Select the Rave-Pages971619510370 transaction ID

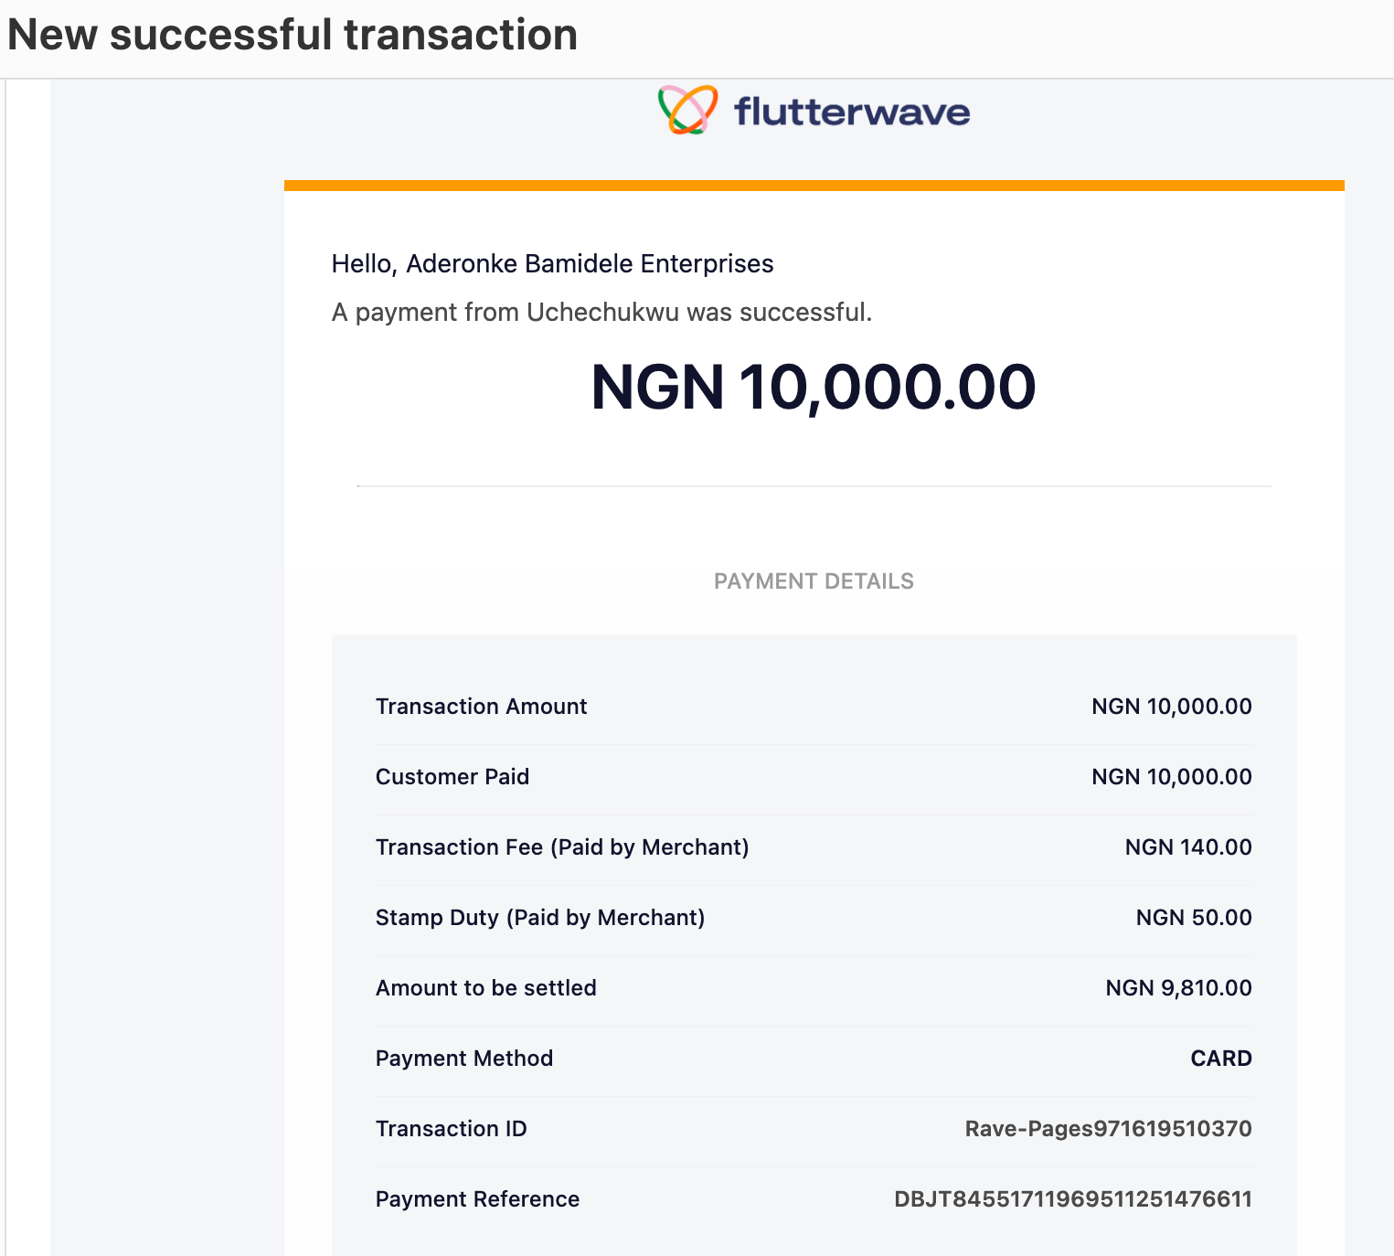pyautogui.click(x=1108, y=1129)
